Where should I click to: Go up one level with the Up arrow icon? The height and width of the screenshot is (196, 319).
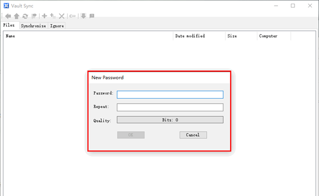point(16,16)
